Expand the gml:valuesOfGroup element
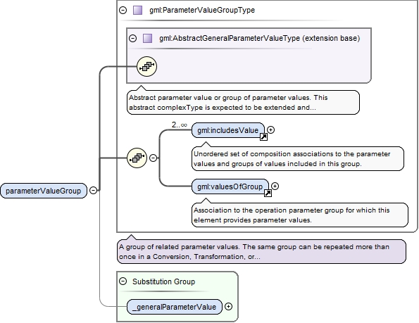The image size is (419, 323). 275,186
